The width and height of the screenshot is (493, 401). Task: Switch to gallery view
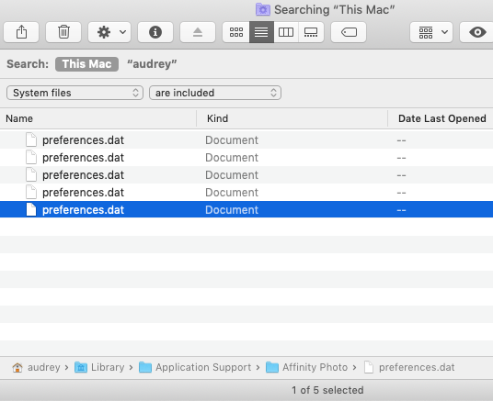tap(311, 32)
